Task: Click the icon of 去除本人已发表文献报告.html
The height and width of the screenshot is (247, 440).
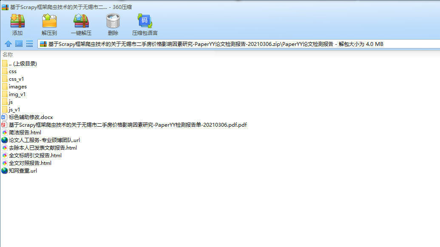Action: [5, 148]
